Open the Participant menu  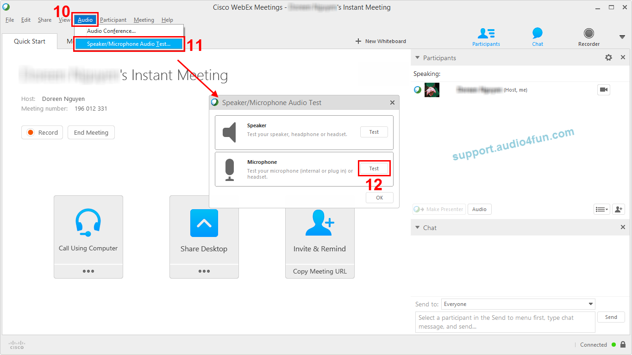[113, 20]
